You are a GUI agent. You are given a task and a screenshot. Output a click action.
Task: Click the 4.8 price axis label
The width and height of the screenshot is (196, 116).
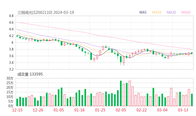11,16
